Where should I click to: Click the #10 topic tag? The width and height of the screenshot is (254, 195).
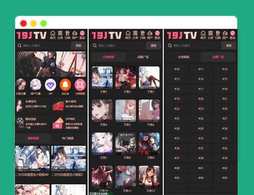(177, 69)
